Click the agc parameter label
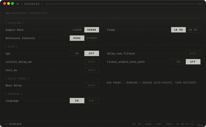Viewport: 206px width, 127px height. (x=8, y=54)
